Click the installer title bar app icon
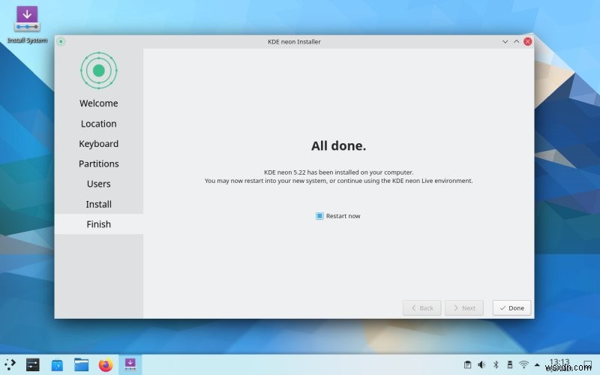 pyautogui.click(x=61, y=42)
